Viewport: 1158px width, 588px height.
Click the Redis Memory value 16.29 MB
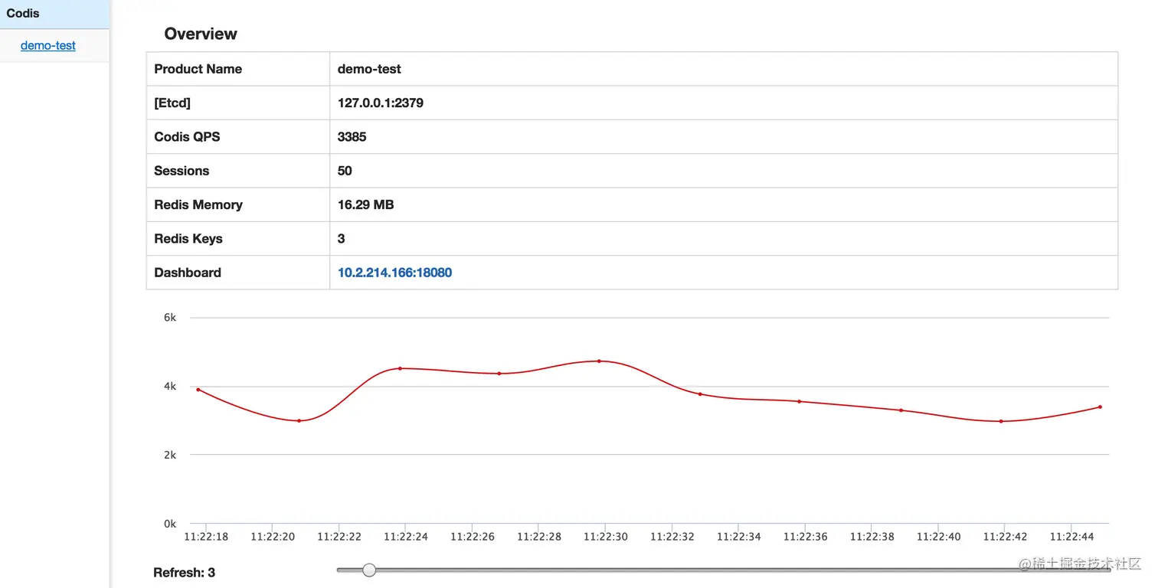tap(365, 204)
